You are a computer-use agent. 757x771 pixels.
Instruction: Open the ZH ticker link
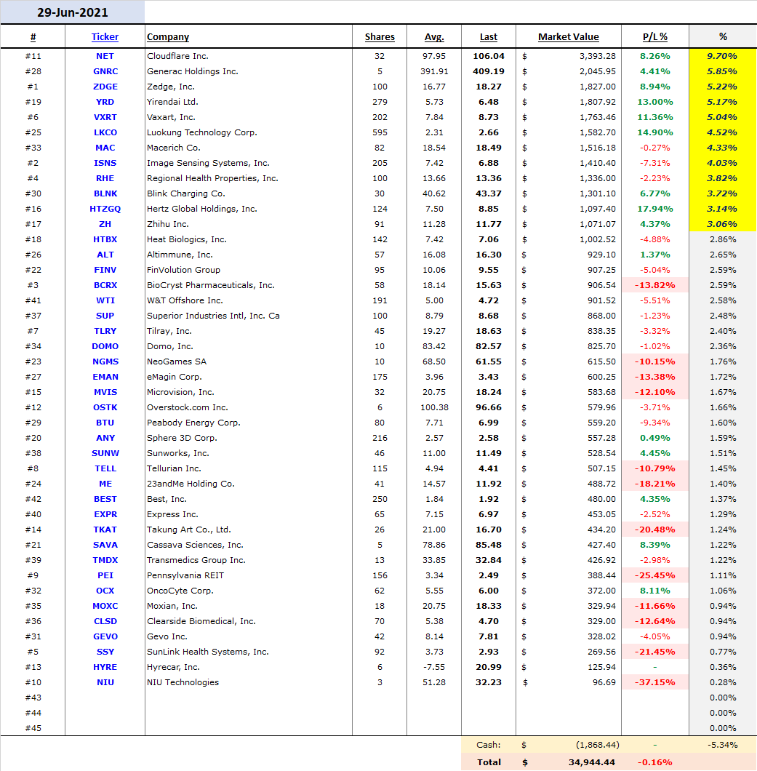[105, 224]
